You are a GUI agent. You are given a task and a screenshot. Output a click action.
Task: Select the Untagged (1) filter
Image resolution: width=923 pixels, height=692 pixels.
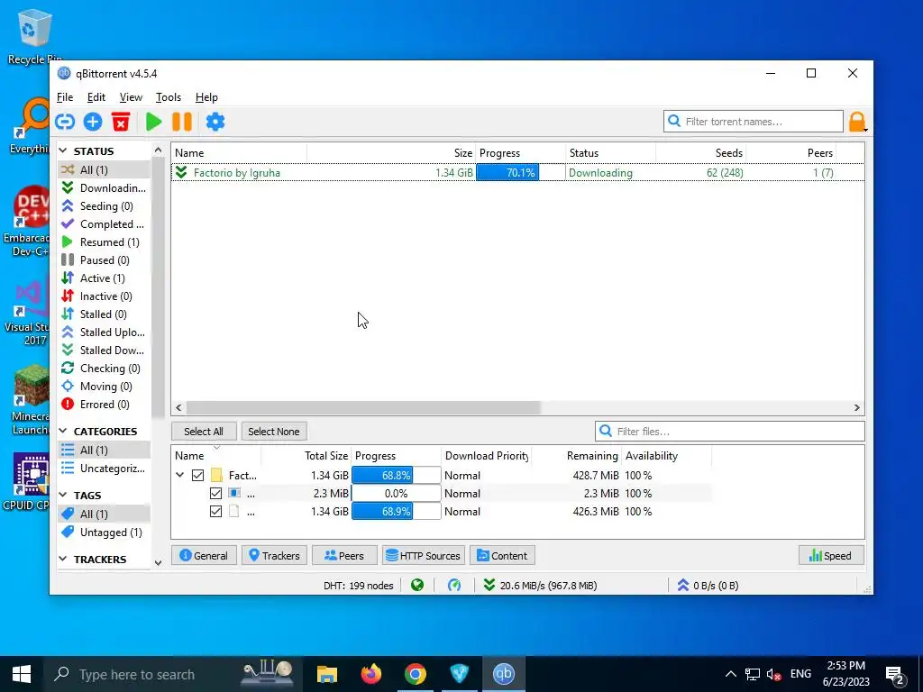[104, 533]
